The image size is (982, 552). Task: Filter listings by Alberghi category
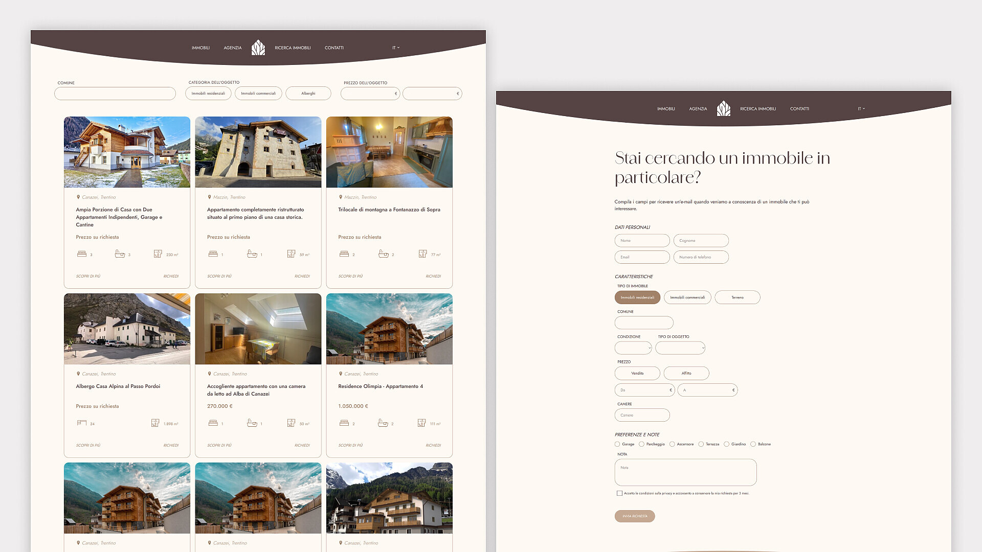point(308,94)
